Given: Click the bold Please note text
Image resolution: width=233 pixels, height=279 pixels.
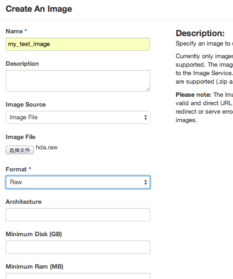Looking at the screenshot, I should pos(194,95).
